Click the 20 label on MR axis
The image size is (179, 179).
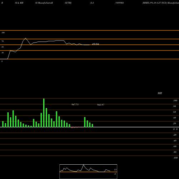click(175, 124)
